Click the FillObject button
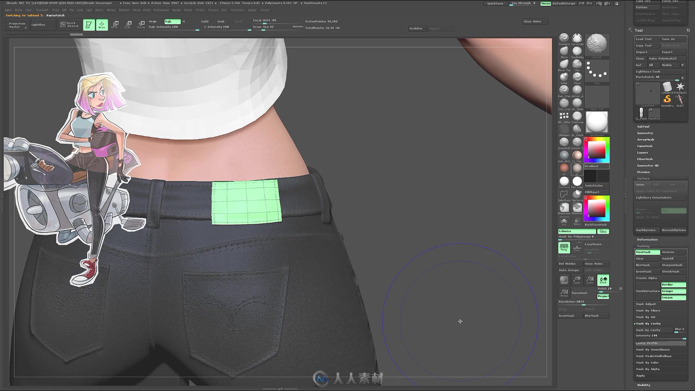695x391 pixels. tap(596, 192)
